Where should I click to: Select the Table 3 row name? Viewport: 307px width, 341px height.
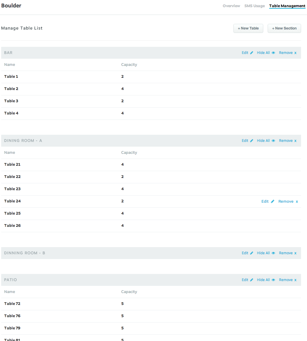(x=11, y=101)
